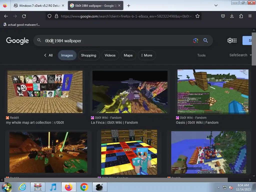Image resolution: width=256 pixels, height=192 pixels.
Task: Expand the list all tabs chevron
Action: tap(216, 5)
